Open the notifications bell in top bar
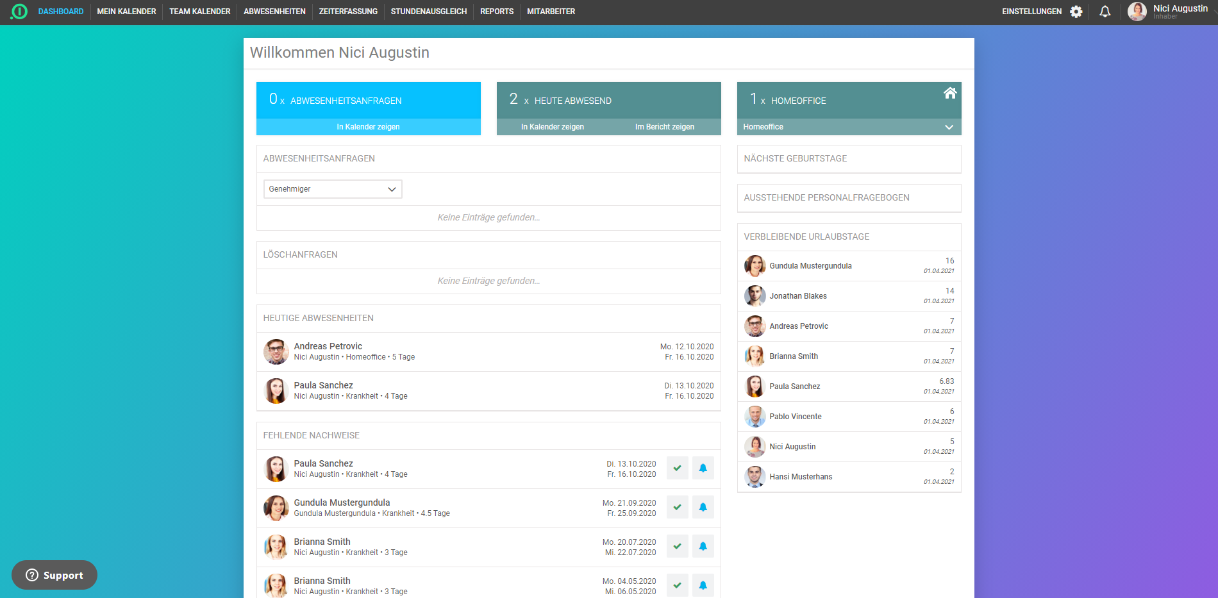Viewport: 1218px width, 598px height. (1105, 12)
